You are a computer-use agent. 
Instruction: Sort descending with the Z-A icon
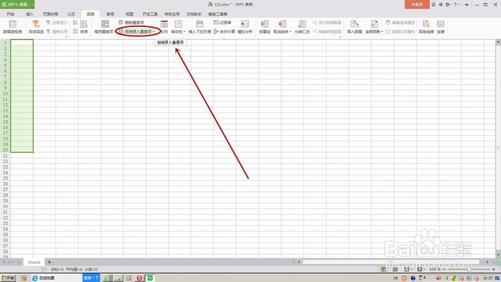point(75,31)
